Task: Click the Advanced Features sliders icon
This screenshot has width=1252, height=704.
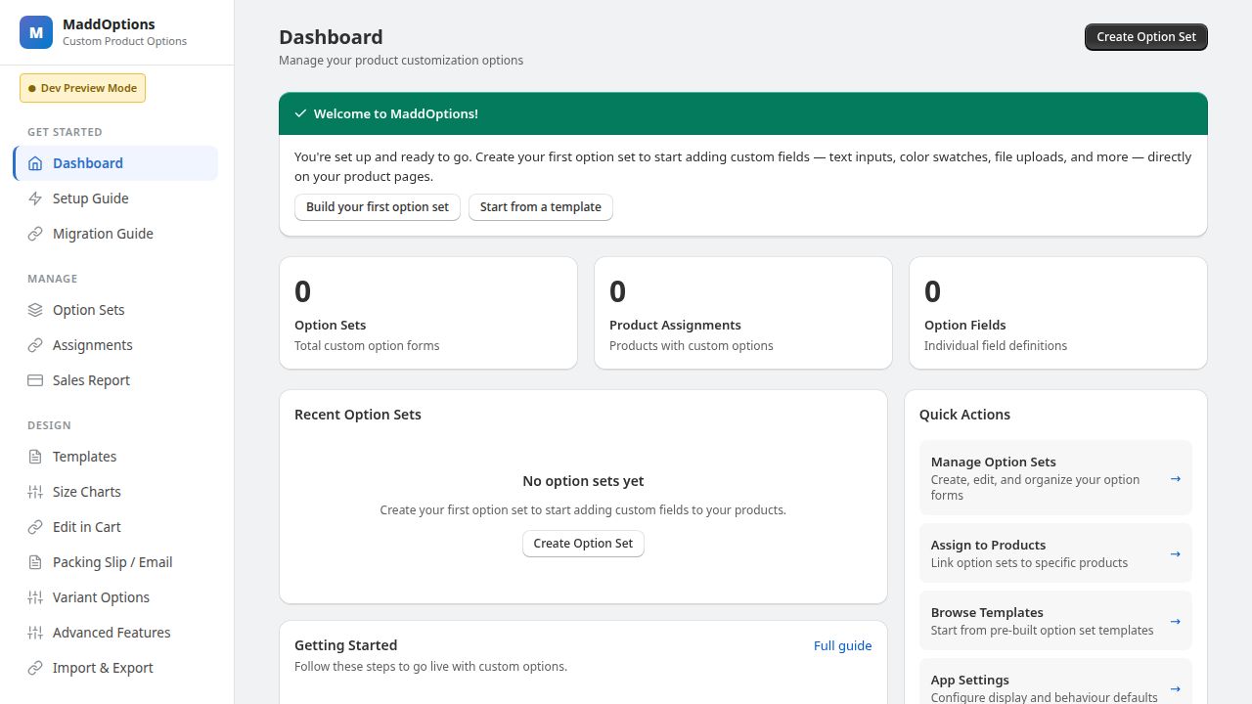Action: [35, 633]
